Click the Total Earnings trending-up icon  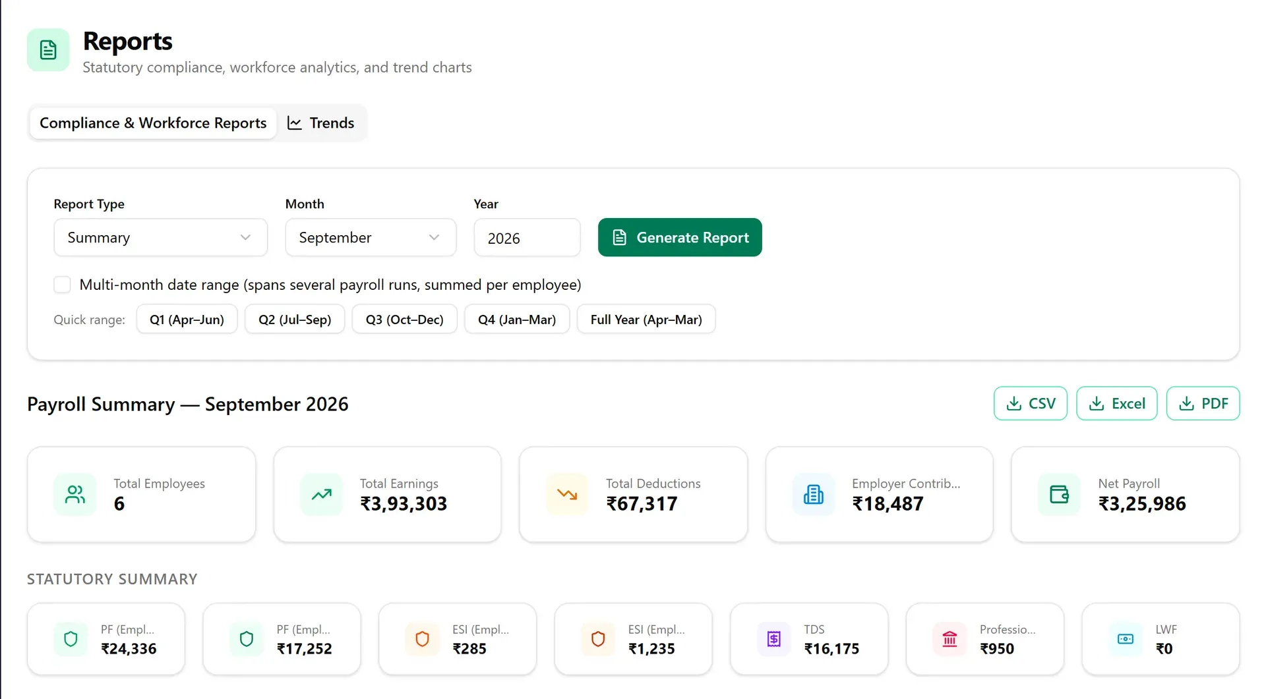[x=322, y=494]
